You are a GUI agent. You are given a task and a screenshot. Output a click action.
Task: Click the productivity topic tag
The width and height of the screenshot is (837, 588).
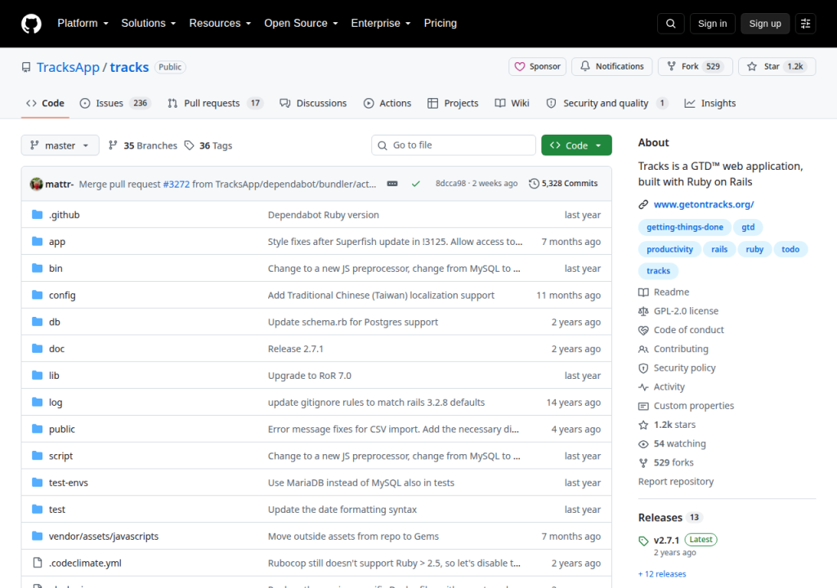pyautogui.click(x=669, y=249)
